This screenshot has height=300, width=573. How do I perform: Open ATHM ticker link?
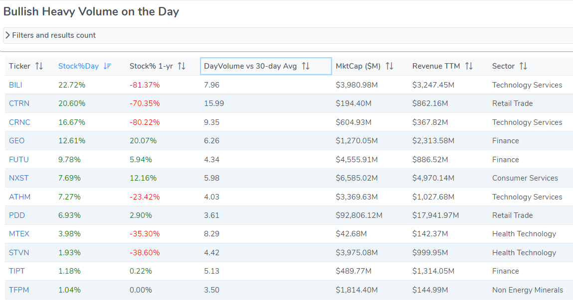coord(20,197)
